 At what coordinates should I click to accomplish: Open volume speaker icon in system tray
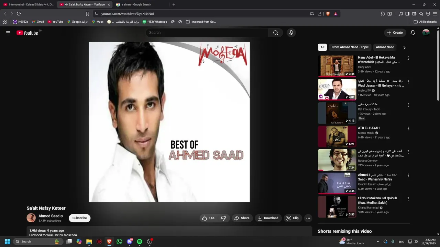tap(416, 242)
